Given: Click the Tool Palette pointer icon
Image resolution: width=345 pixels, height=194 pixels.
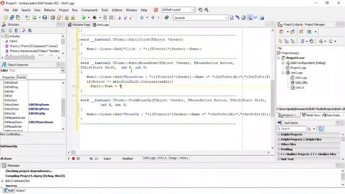Looking at the screenshot, I should (x=321, y=129).
